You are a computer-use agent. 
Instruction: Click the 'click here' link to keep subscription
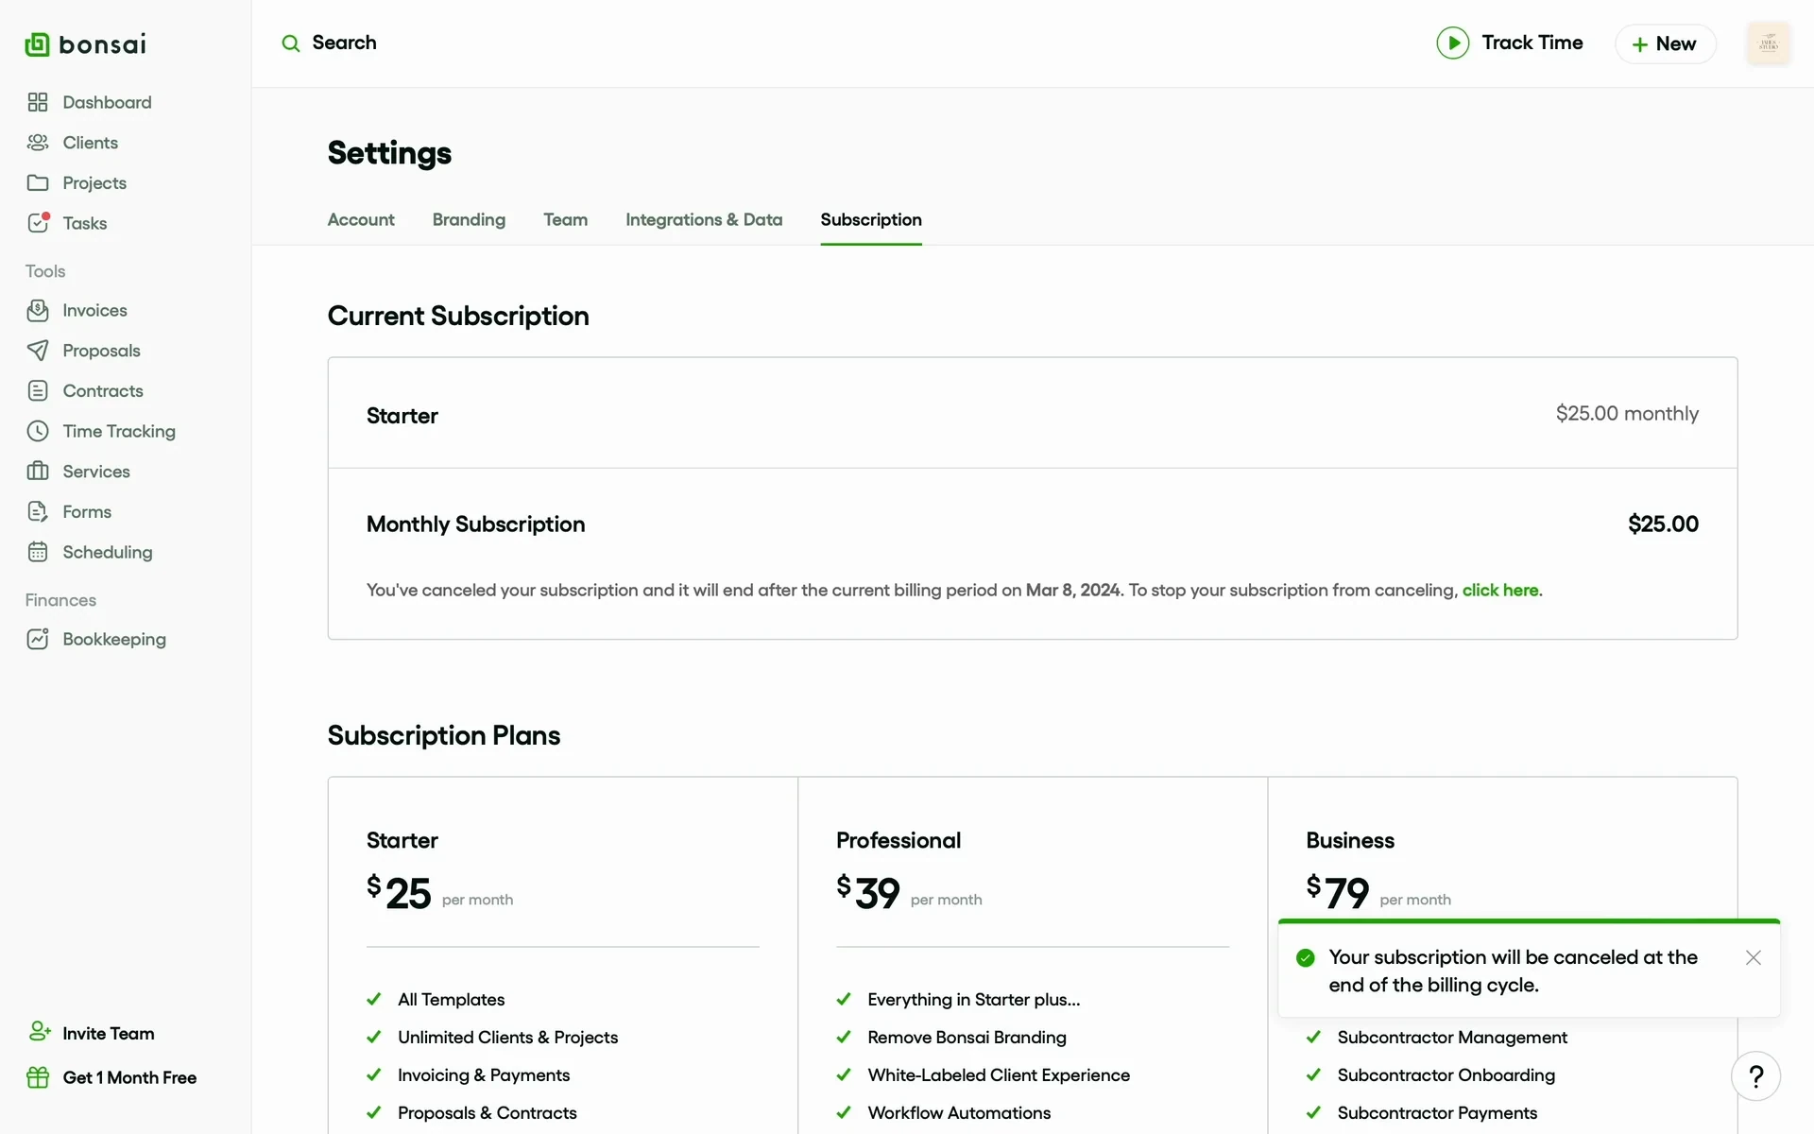click(1500, 590)
